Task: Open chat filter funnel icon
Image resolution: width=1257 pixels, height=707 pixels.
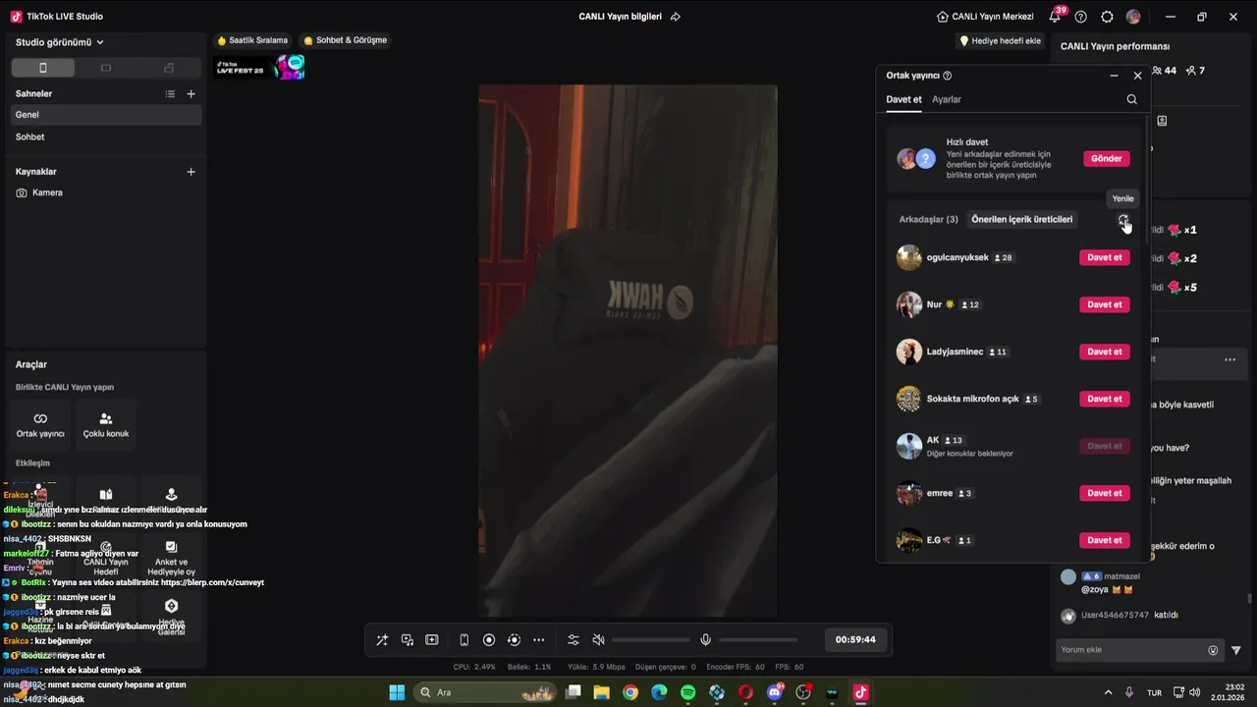Action: click(1236, 650)
